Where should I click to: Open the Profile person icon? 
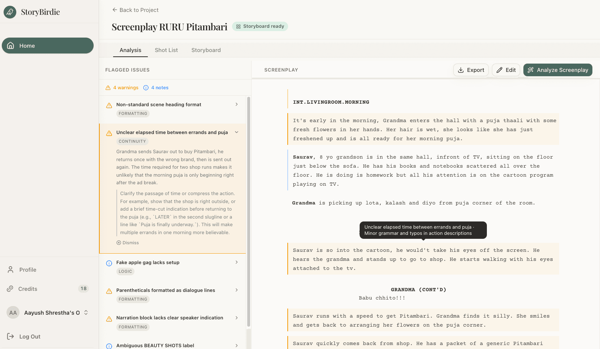(10, 270)
